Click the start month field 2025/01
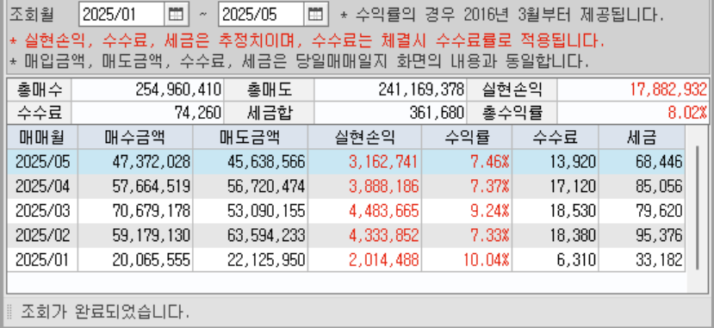 pyautogui.click(x=121, y=15)
